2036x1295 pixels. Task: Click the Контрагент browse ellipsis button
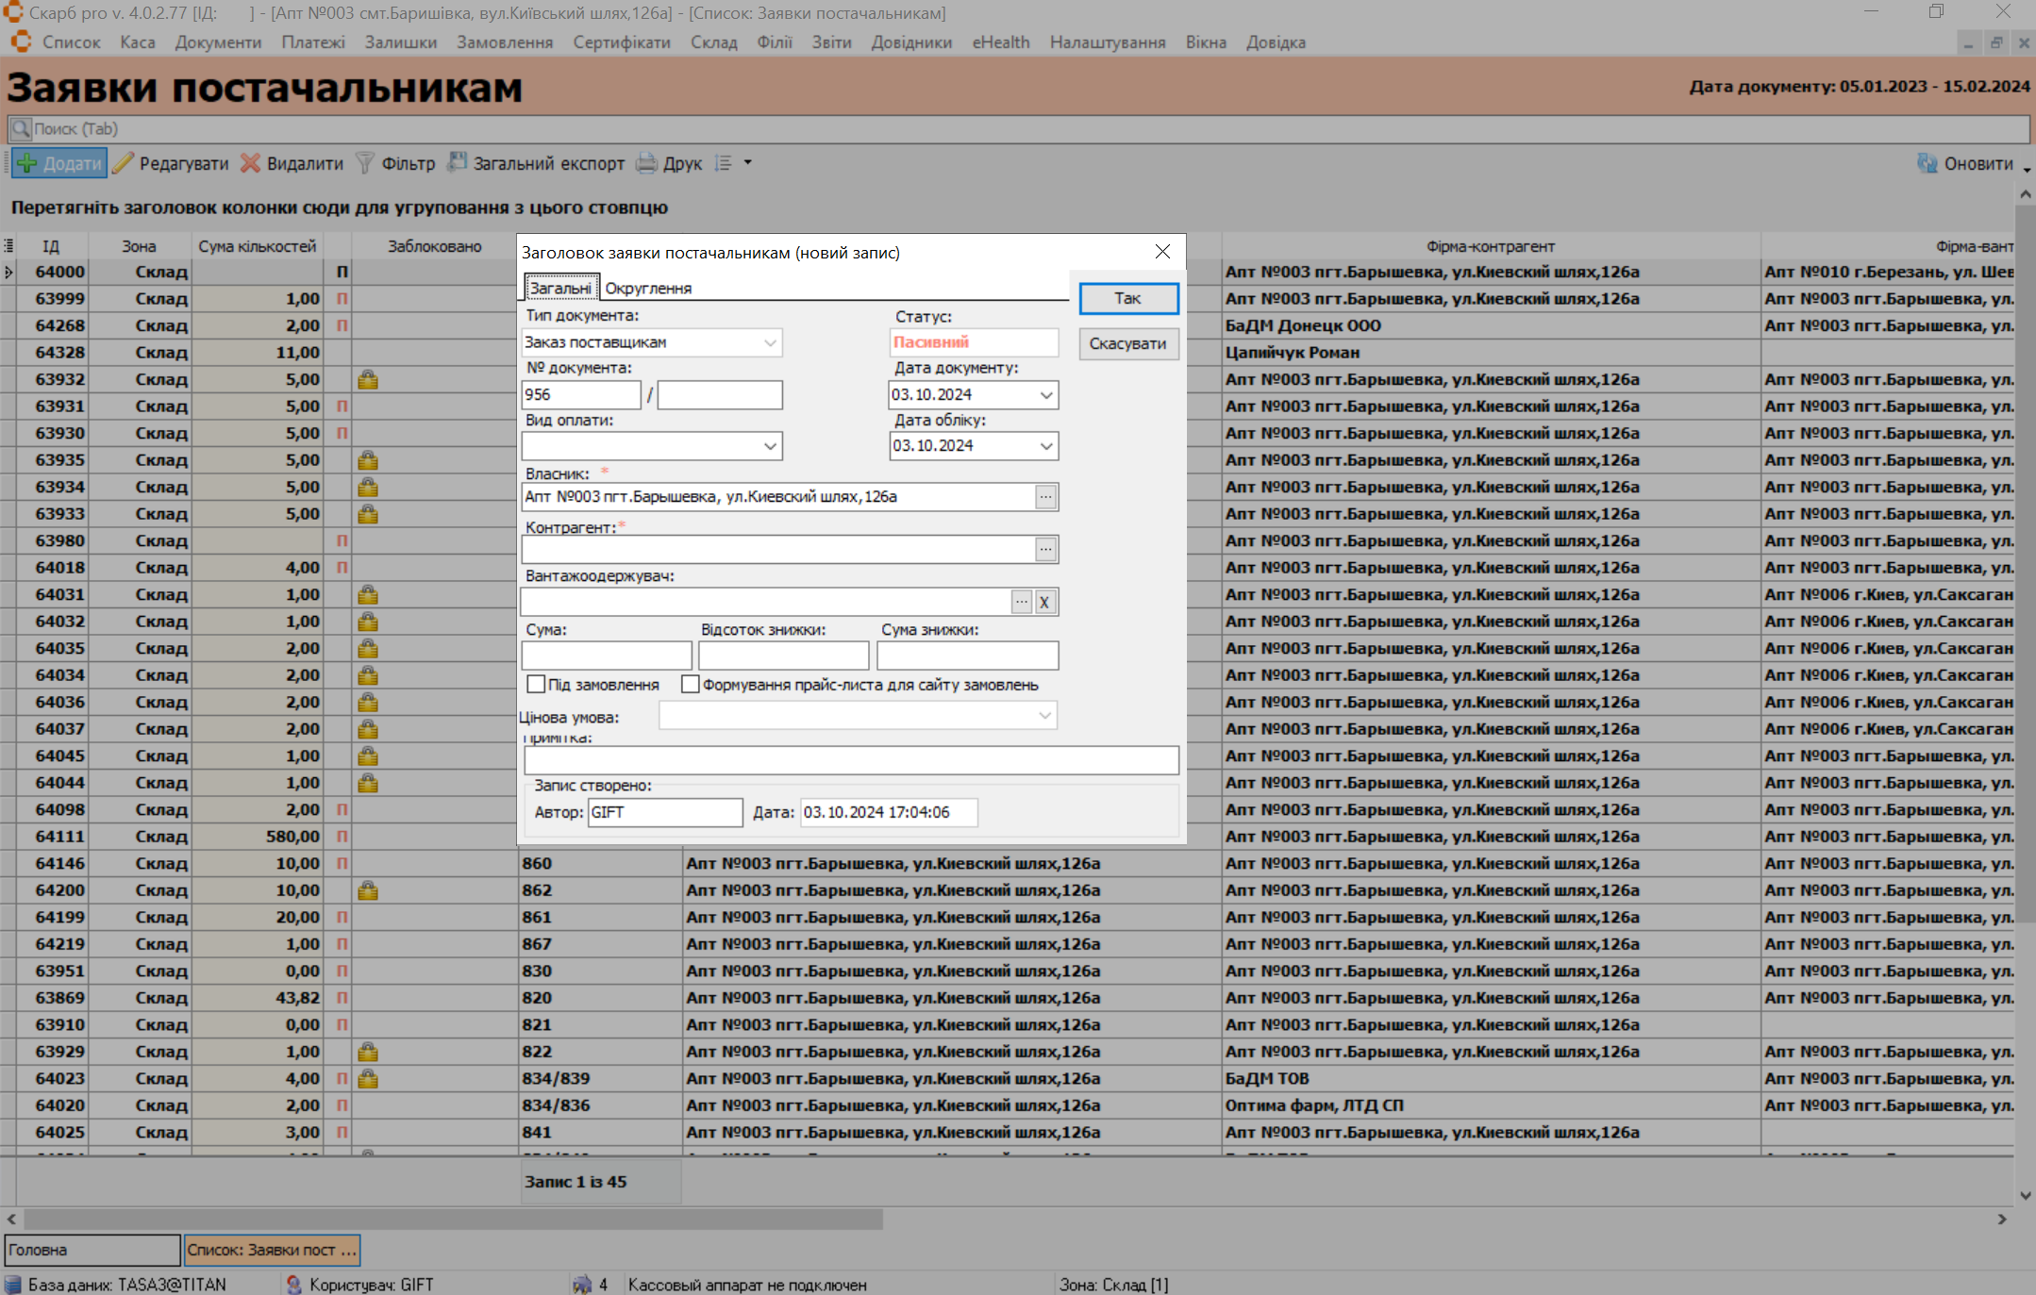1045,549
